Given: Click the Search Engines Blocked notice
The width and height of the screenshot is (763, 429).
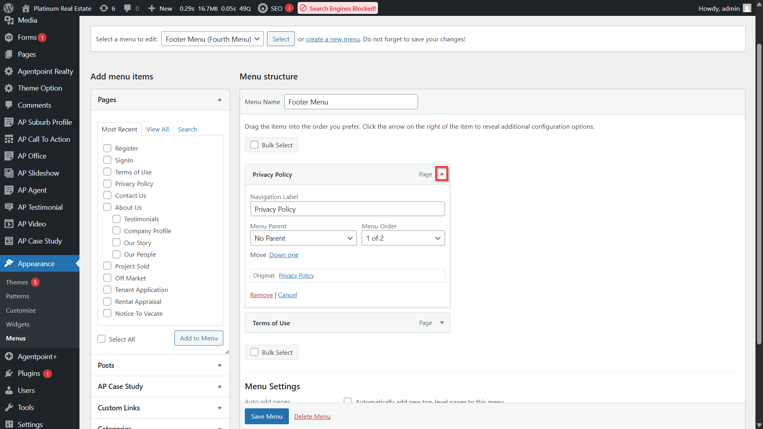Looking at the screenshot, I should [x=338, y=8].
